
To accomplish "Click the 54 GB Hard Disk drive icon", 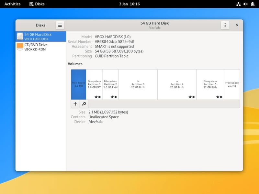I will [x=20, y=36].
